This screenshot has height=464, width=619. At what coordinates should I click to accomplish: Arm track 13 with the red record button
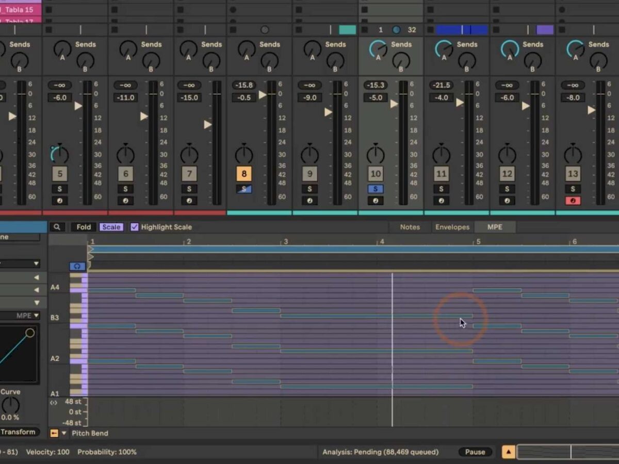tap(573, 201)
